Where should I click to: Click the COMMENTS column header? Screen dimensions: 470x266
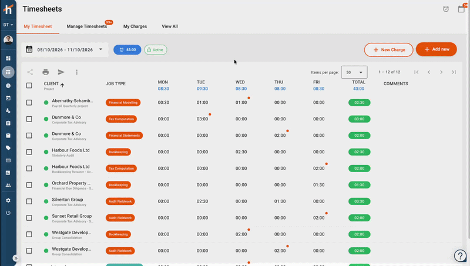[x=395, y=83]
